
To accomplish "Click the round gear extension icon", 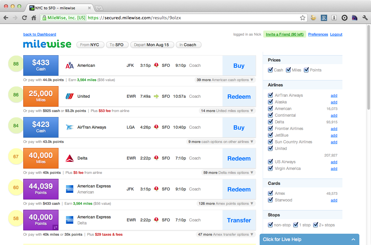I will point(344,18).
